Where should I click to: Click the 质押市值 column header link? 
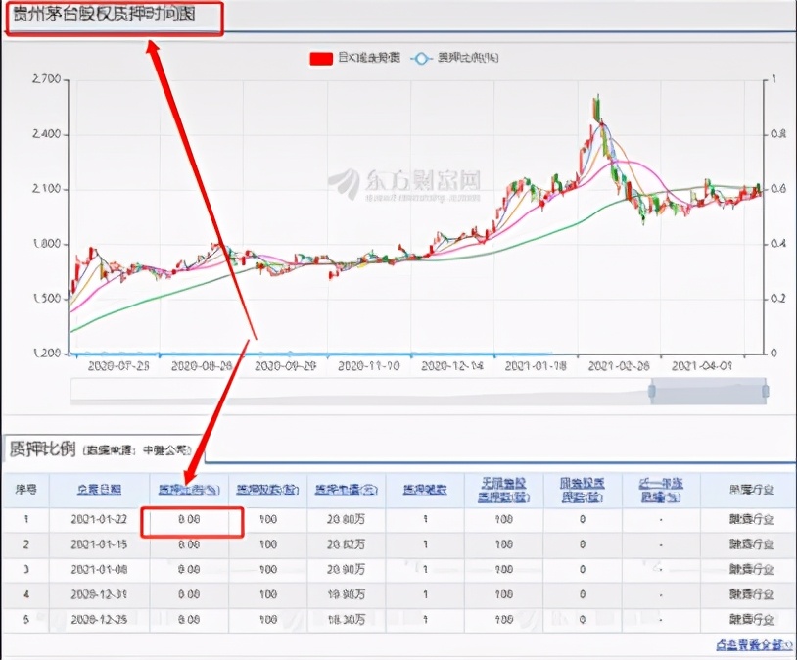point(345,488)
